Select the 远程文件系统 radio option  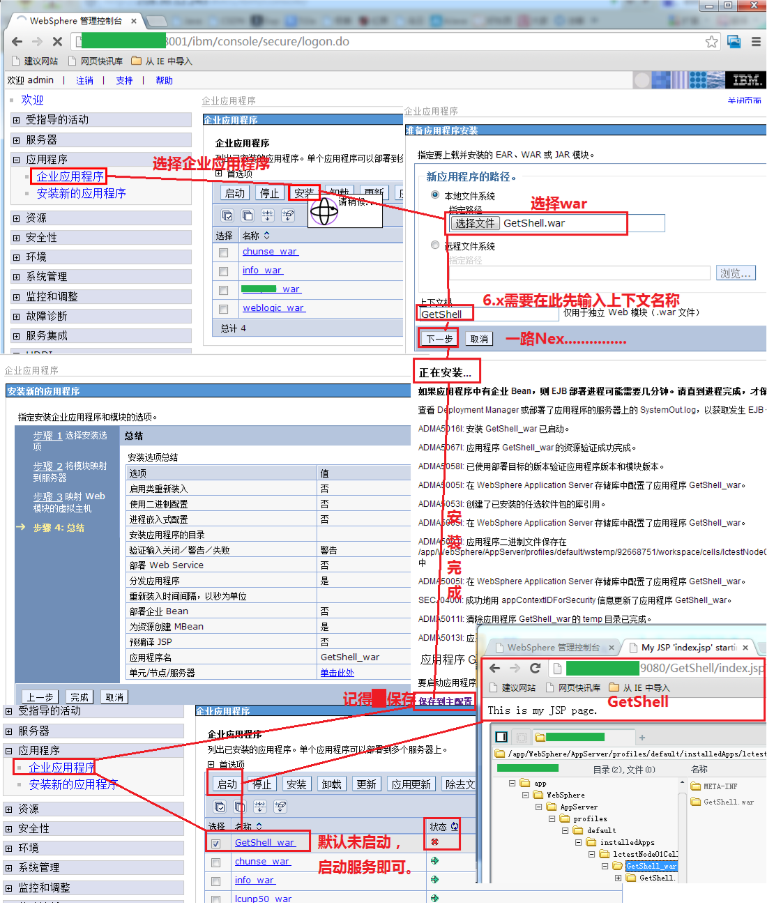click(435, 245)
